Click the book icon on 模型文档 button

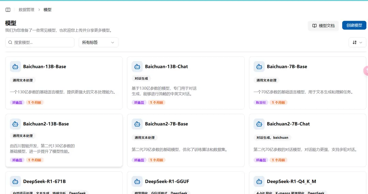(x=315, y=26)
